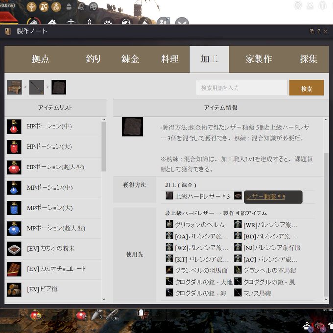Open クログダルの鐙 - 海 item
This screenshot has height=333, width=333.
pyautogui.click(x=201, y=294)
